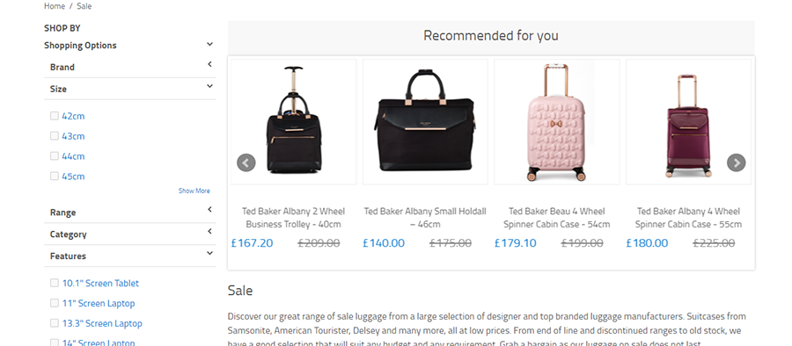Click the previous carousel arrow icon
Screen dimensions: 792x346
246,162
